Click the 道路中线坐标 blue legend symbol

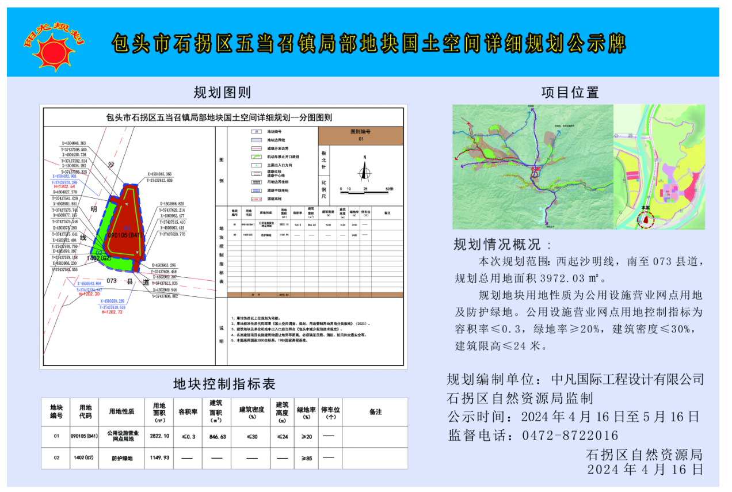[257, 190]
